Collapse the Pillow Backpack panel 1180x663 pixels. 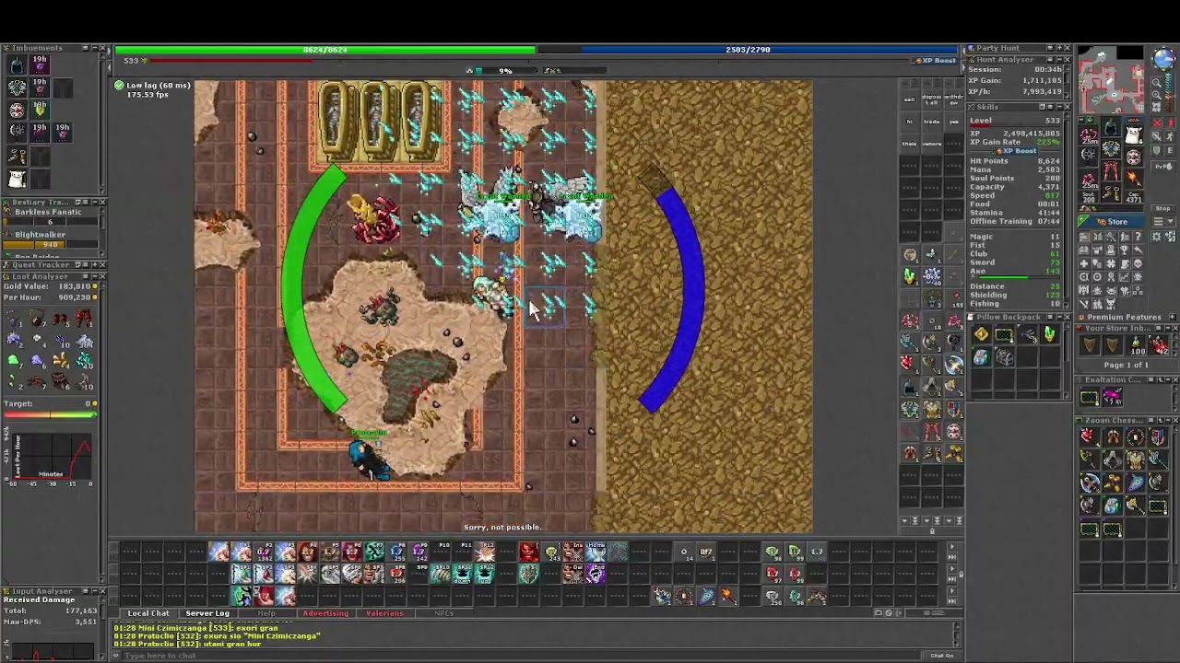coord(1059,317)
